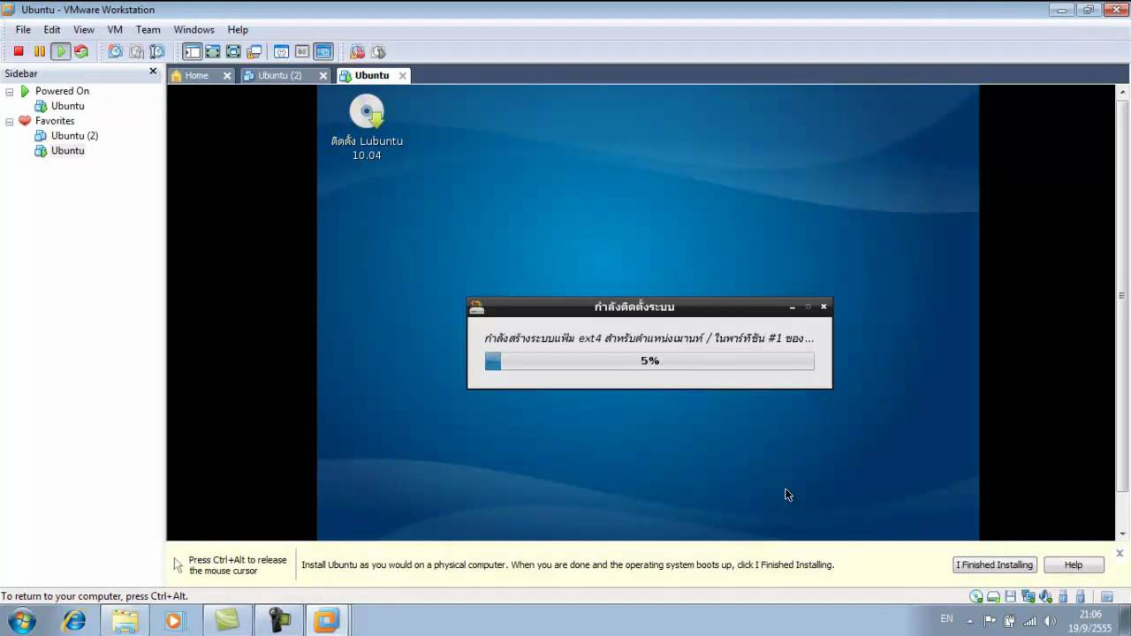Dismiss the yellow install hint bar
This screenshot has width=1131, height=636.
[x=1120, y=554]
